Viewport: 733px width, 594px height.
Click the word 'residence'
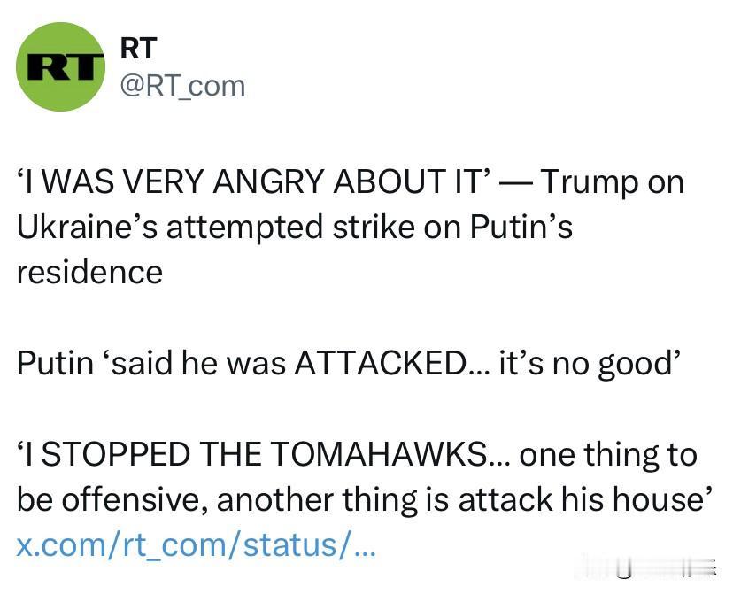point(89,272)
